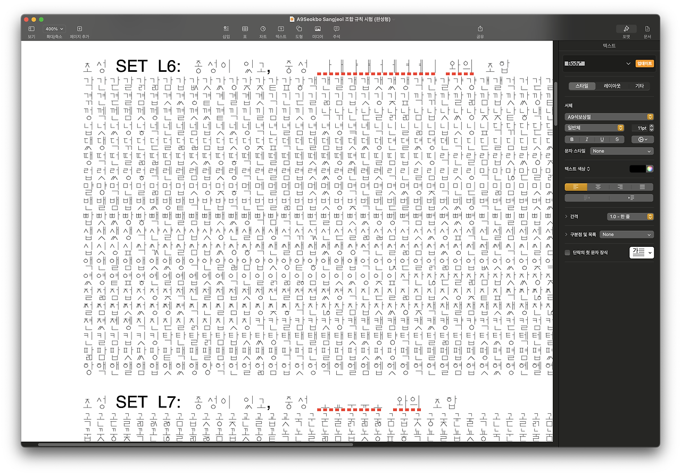Center align the text
681x475 pixels.
(599, 187)
